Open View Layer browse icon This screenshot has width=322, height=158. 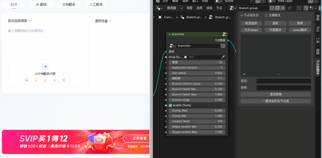point(272,1)
